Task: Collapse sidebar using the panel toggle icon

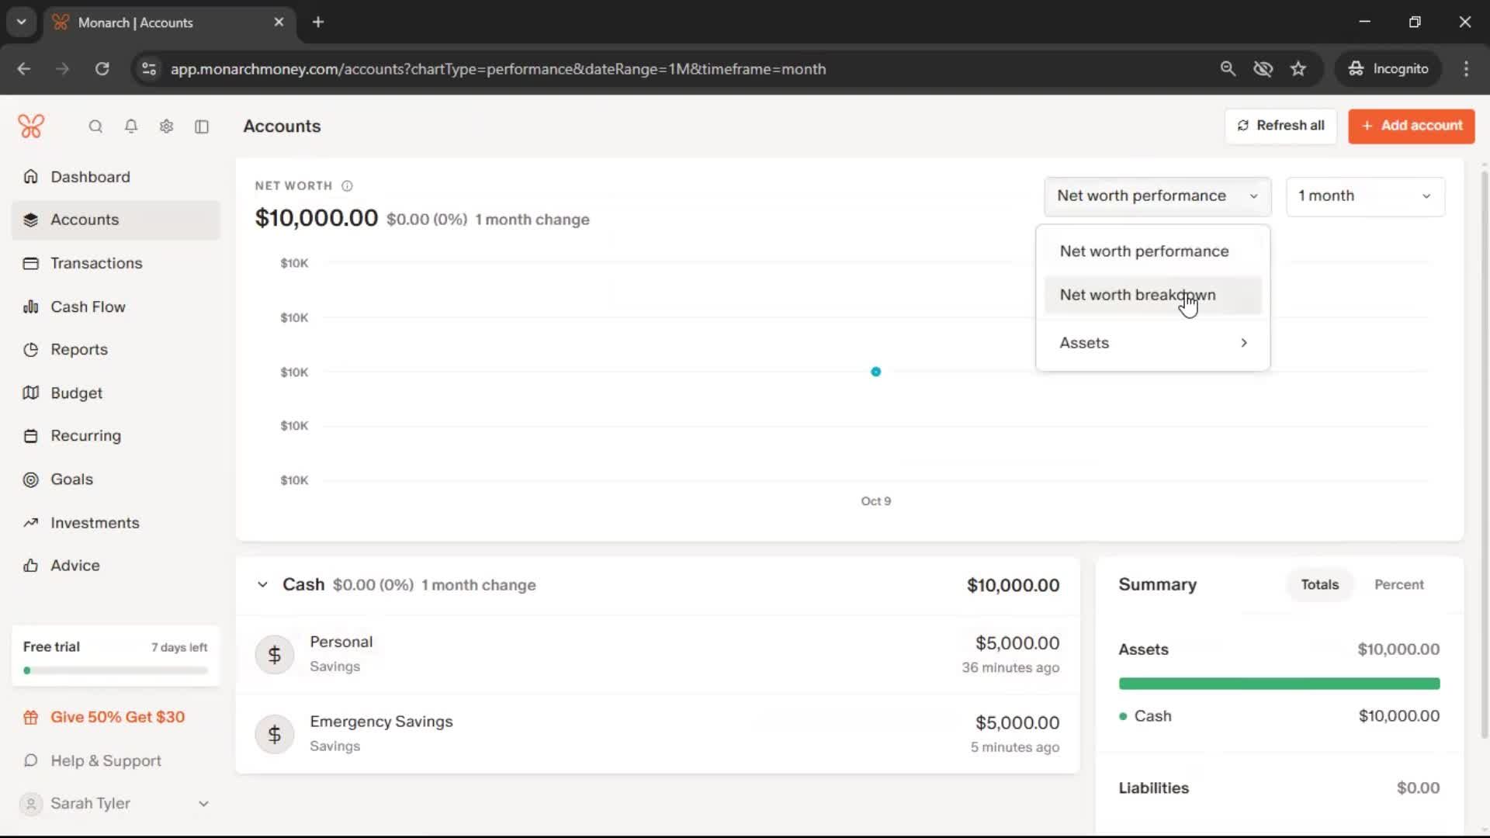Action: click(202, 126)
